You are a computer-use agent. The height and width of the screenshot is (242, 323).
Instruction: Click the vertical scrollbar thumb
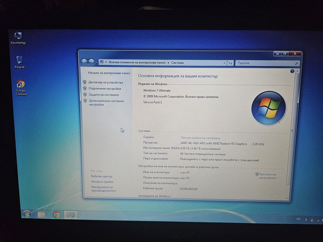pyautogui.click(x=292, y=130)
